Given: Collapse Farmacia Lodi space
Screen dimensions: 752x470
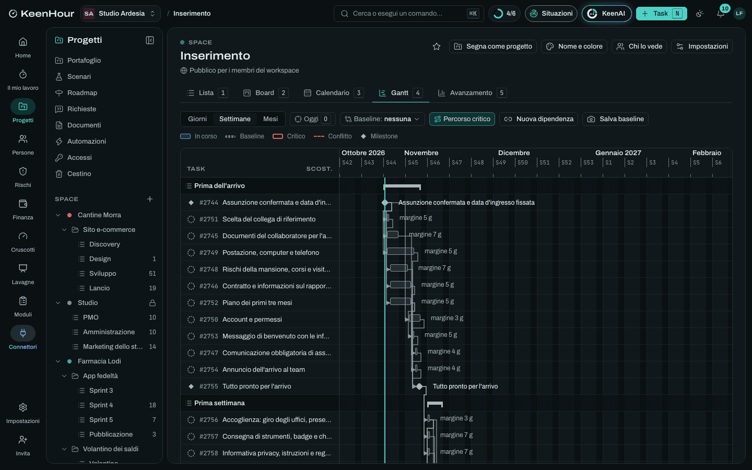Looking at the screenshot, I should (x=58, y=361).
